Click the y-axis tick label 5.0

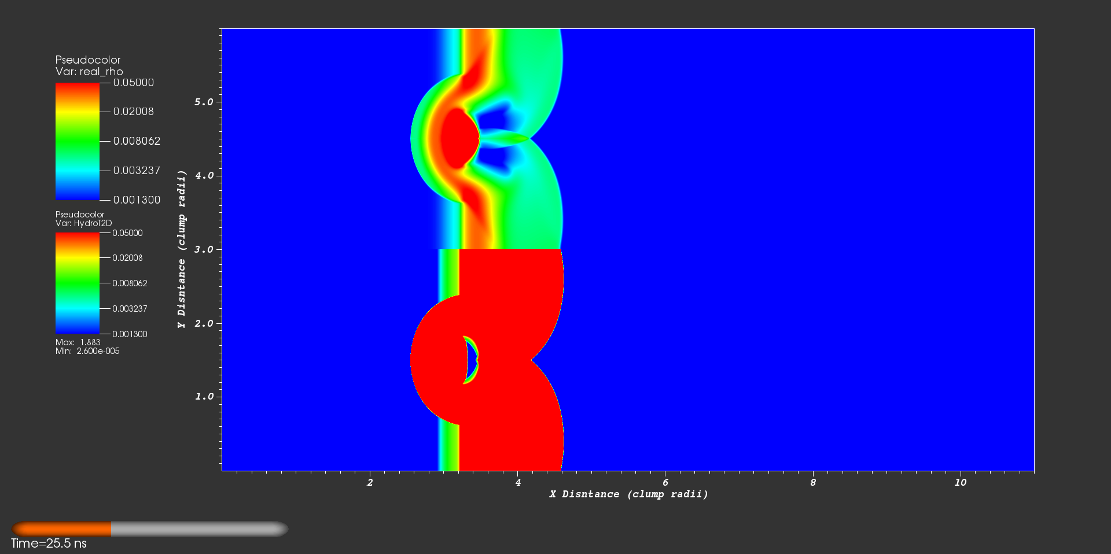click(x=204, y=102)
